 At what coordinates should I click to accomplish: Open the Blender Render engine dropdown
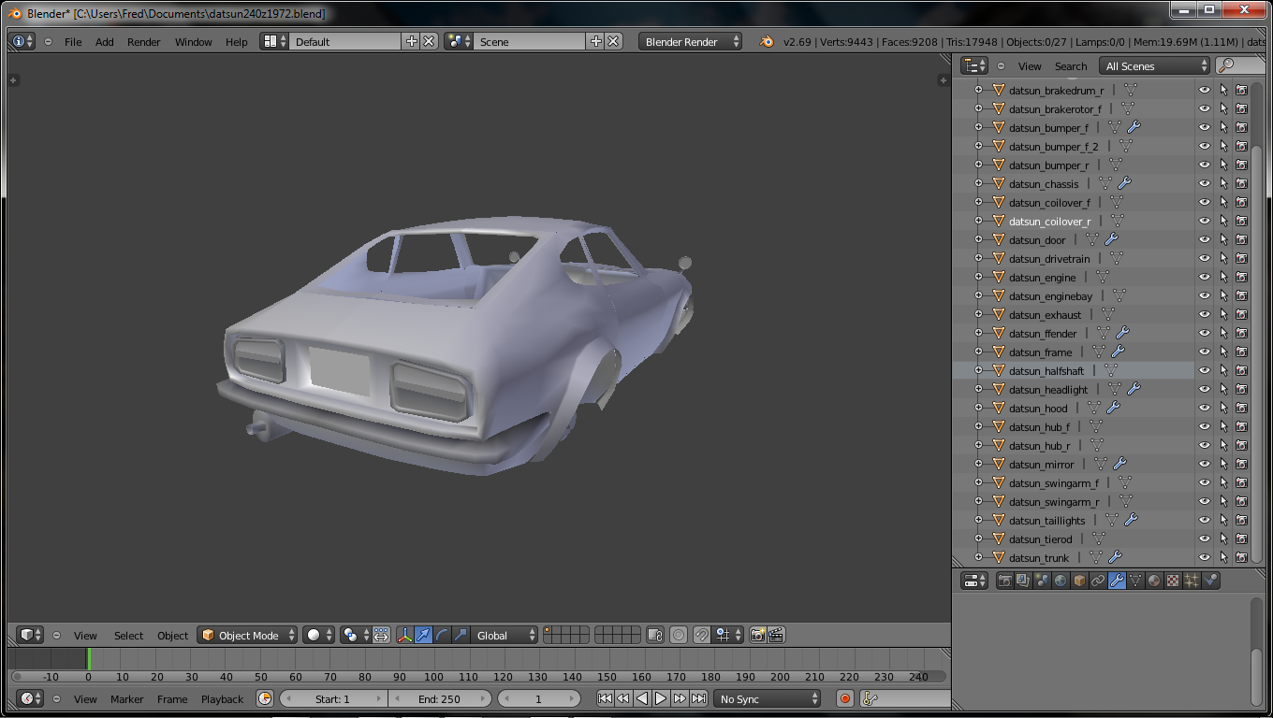[690, 41]
